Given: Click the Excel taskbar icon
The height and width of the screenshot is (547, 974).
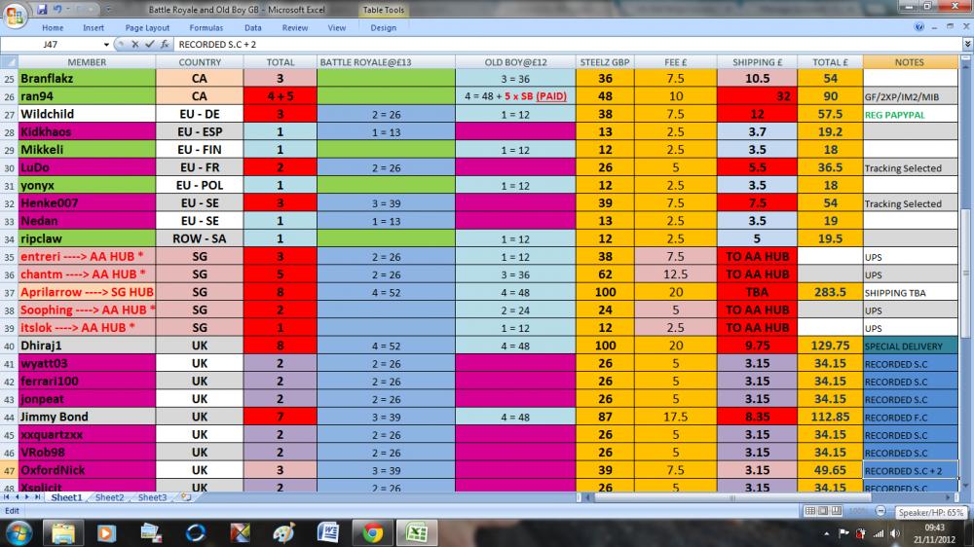Looking at the screenshot, I should 417,532.
